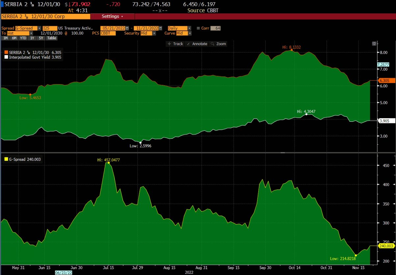Select the YTD range tab
The height and width of the screenshot is (275, 396).
click(x=23, y=38)
